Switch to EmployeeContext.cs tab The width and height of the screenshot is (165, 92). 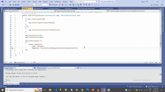pyautogui.click(x=54, y=8)
